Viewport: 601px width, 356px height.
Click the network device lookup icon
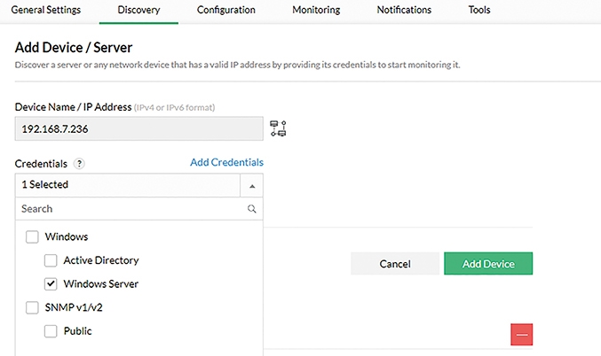278,128
